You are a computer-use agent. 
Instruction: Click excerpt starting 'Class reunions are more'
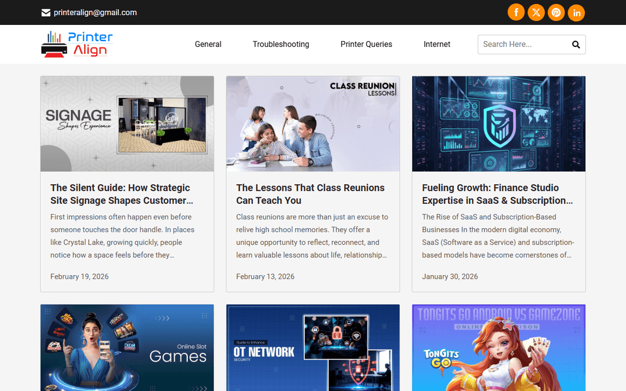coord(312,236)
